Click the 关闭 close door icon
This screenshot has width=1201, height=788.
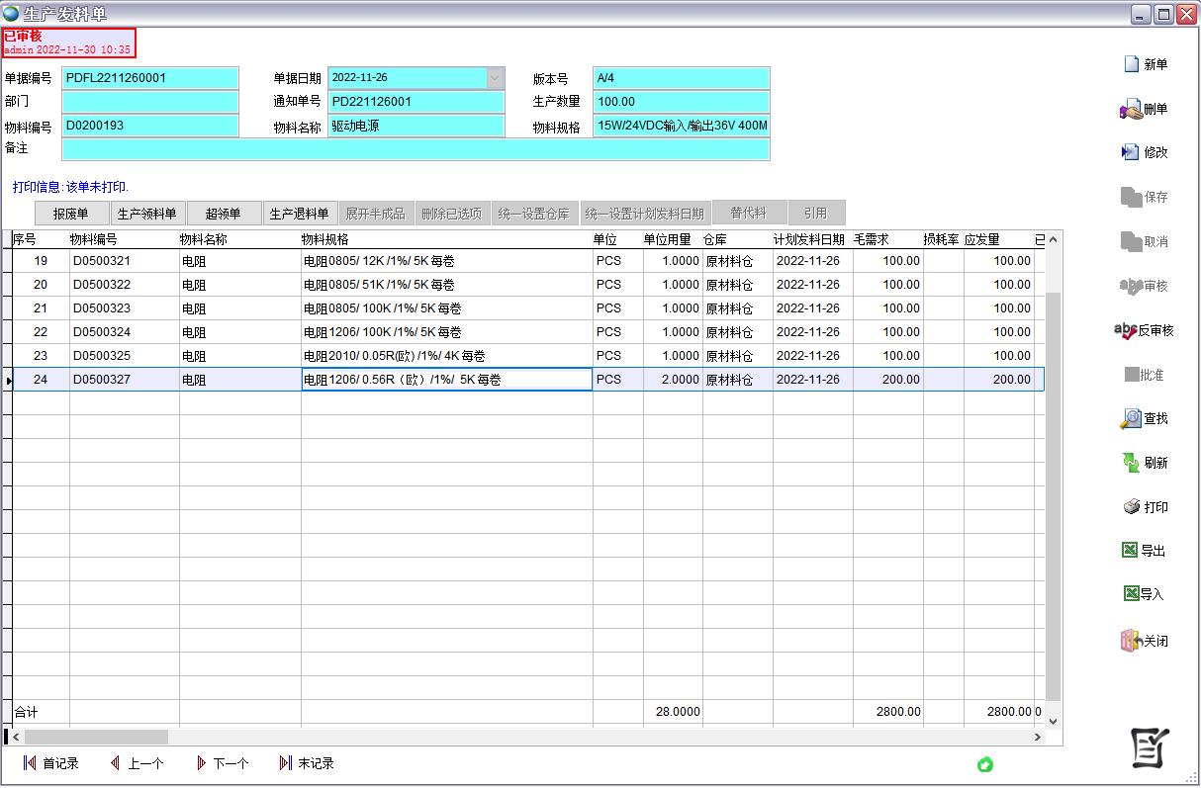pyautogui.click(x=1131, y=641)
